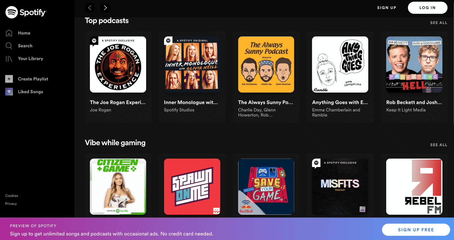The width and height of the screenshot is (454, 240).
Task: Select the Spawn On Me podcast artwork
Action: point(192,187)
